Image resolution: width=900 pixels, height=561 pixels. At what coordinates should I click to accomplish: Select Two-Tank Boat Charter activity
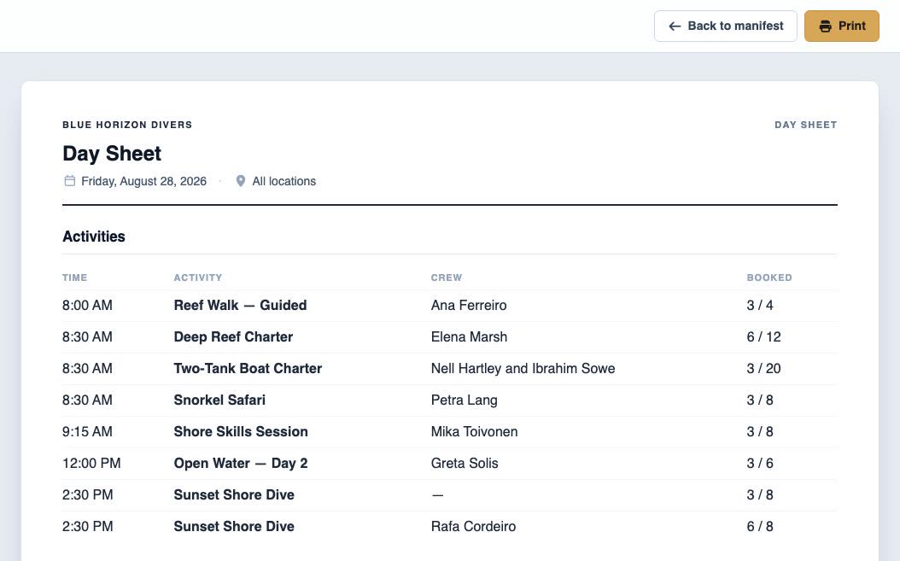coord(248,368)
